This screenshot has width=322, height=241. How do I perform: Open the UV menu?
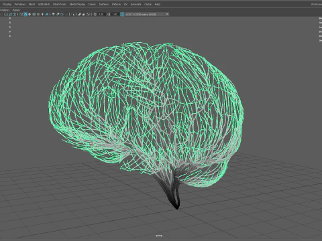click(125, 4)
